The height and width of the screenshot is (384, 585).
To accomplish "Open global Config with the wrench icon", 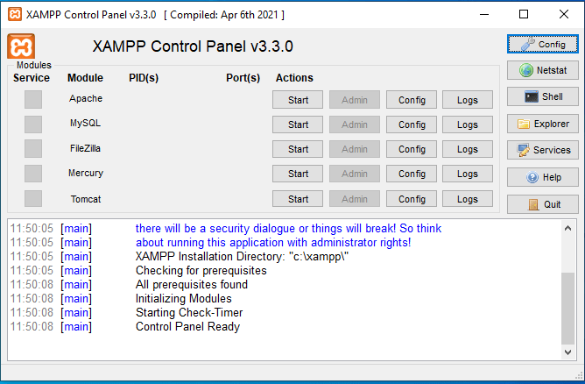I will [x=542, y=44].
